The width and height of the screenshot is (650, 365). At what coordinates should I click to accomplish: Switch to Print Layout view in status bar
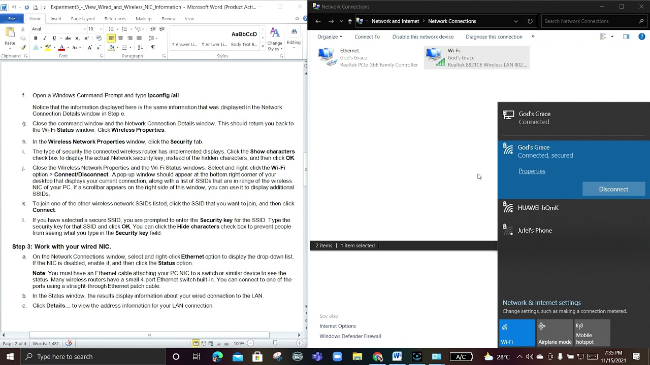point(196,344)
